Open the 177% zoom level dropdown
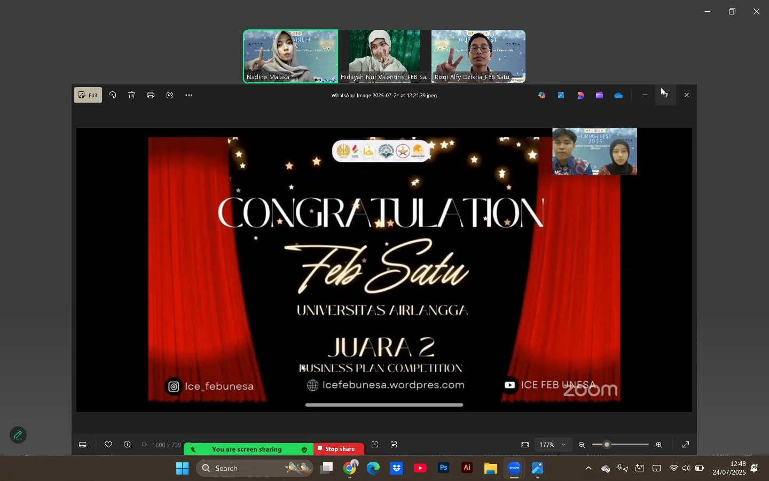The width and height of the screenshot is (769, 481). (x=553, y=445)
